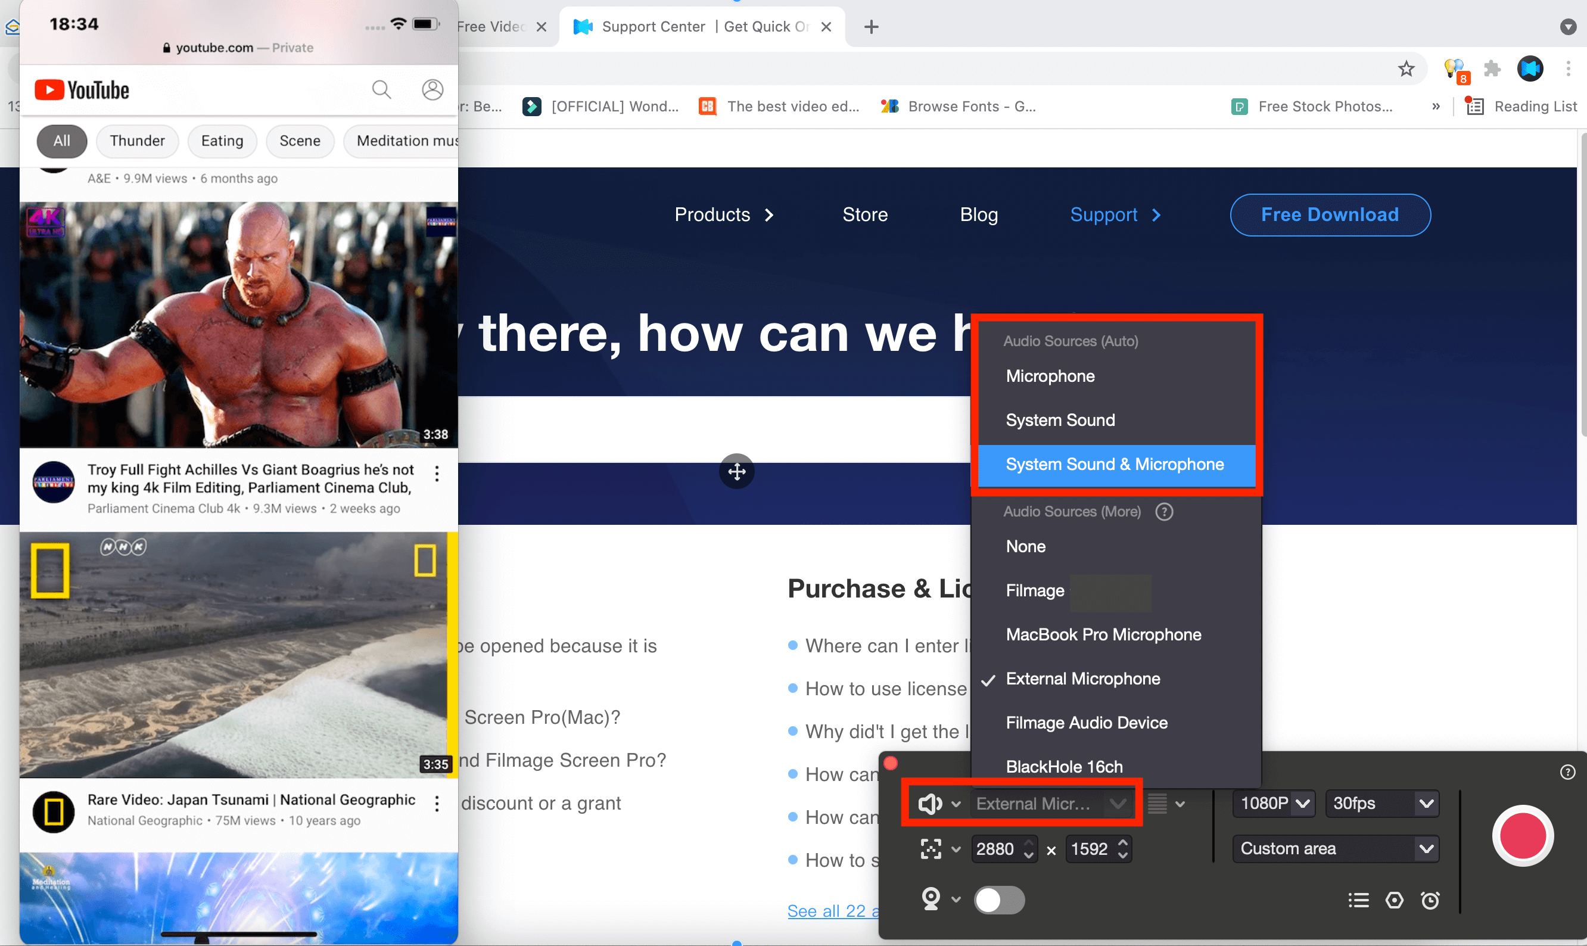Click the screen capture area icon

pos(931,849)
